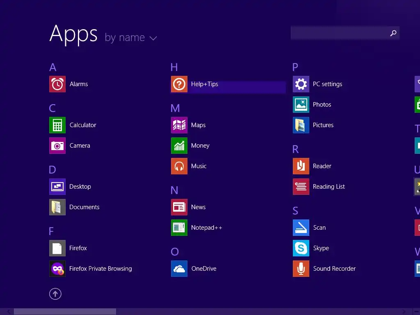The height and width of the screenshot is (315, 420).
Task: Click the up arrow circle button
Action: click(x=55, y=294)
